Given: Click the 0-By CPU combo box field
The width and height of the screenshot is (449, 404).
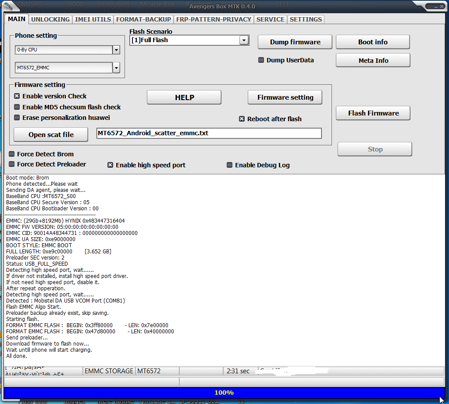Looking at the screenshot, I should tap(64, 50).
